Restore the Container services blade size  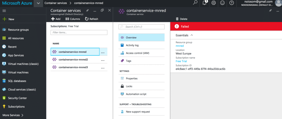(102, 10)
